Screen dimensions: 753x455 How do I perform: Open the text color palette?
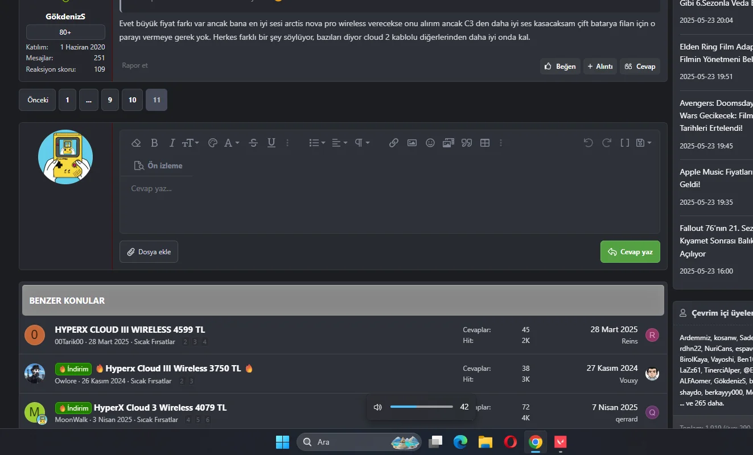click(x=213, y=143)
